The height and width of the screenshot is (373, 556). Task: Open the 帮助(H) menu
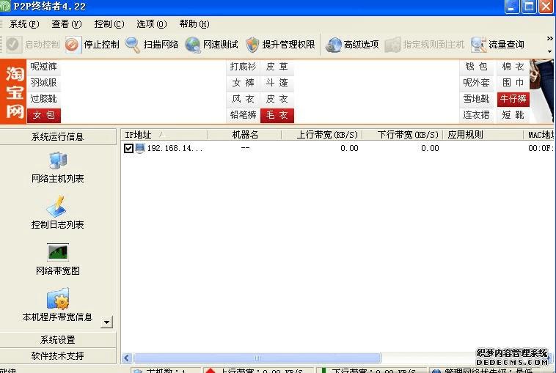pos(194,24)
